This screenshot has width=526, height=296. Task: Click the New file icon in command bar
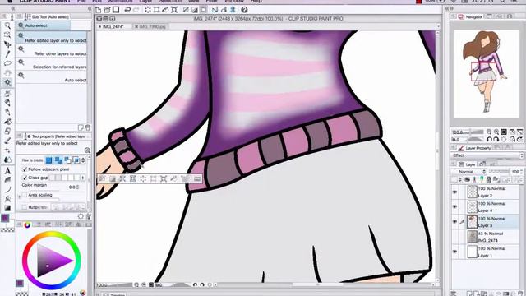pyautogui.click(x=99, y=10)
